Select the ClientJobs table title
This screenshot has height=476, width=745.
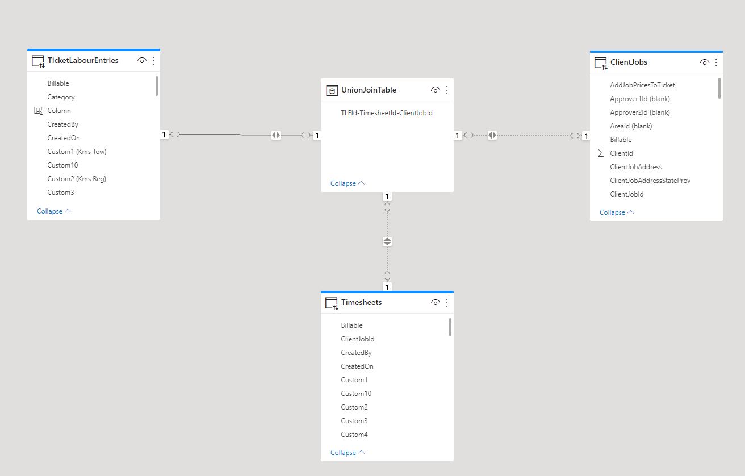pos(629,62)
